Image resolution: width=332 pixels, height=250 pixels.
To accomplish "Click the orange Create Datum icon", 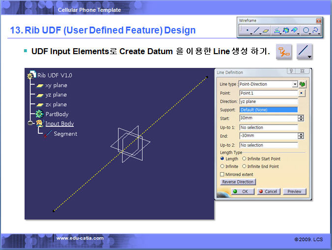I will [x=283, y=52].
